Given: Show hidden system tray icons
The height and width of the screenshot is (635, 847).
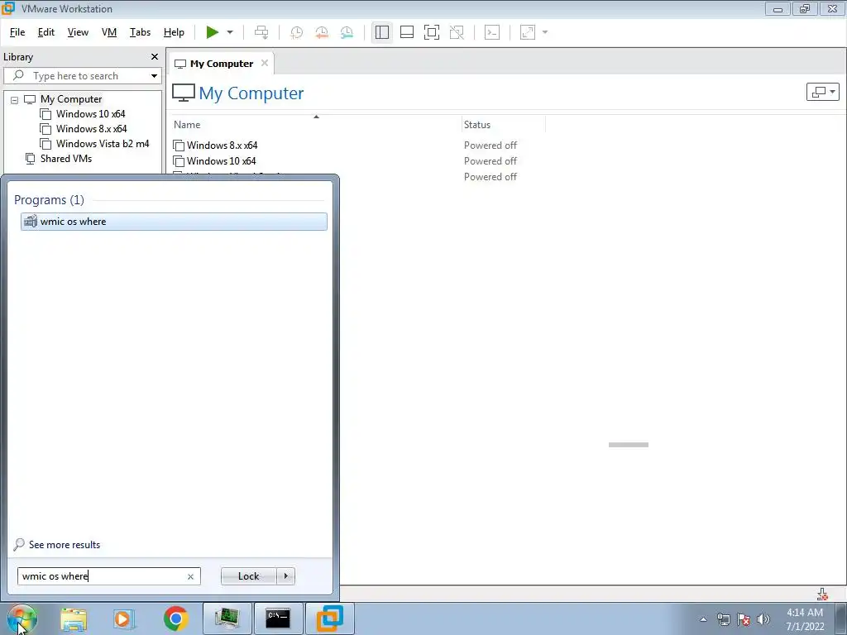Looking at the screenshot, I should pos(703,619).
